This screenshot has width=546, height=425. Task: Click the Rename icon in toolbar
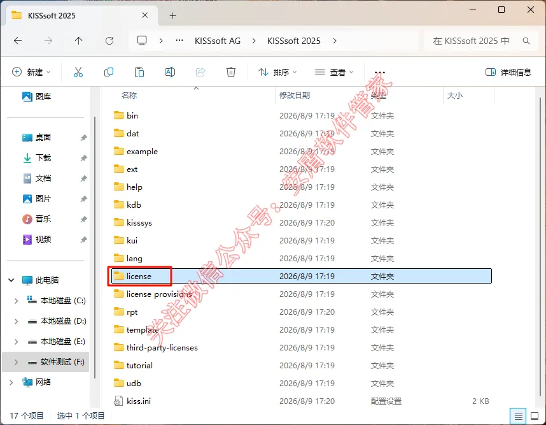pyautogui.click(x=169, y=72)
